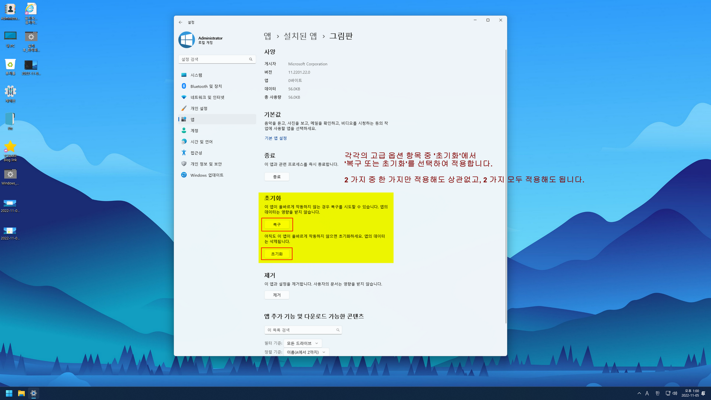Select the TC&AXE Blog link icon
This screenshot has width=711, height=400.
[x=10, y=151]
